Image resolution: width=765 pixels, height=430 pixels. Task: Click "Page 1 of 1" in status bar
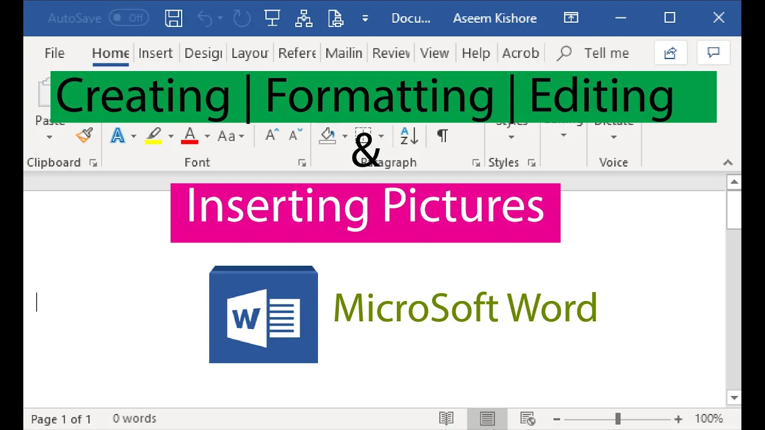[x=61, y=419]
